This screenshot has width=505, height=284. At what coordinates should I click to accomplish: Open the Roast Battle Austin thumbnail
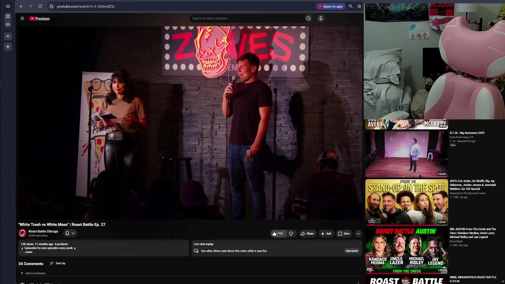[x=406, y=250]
